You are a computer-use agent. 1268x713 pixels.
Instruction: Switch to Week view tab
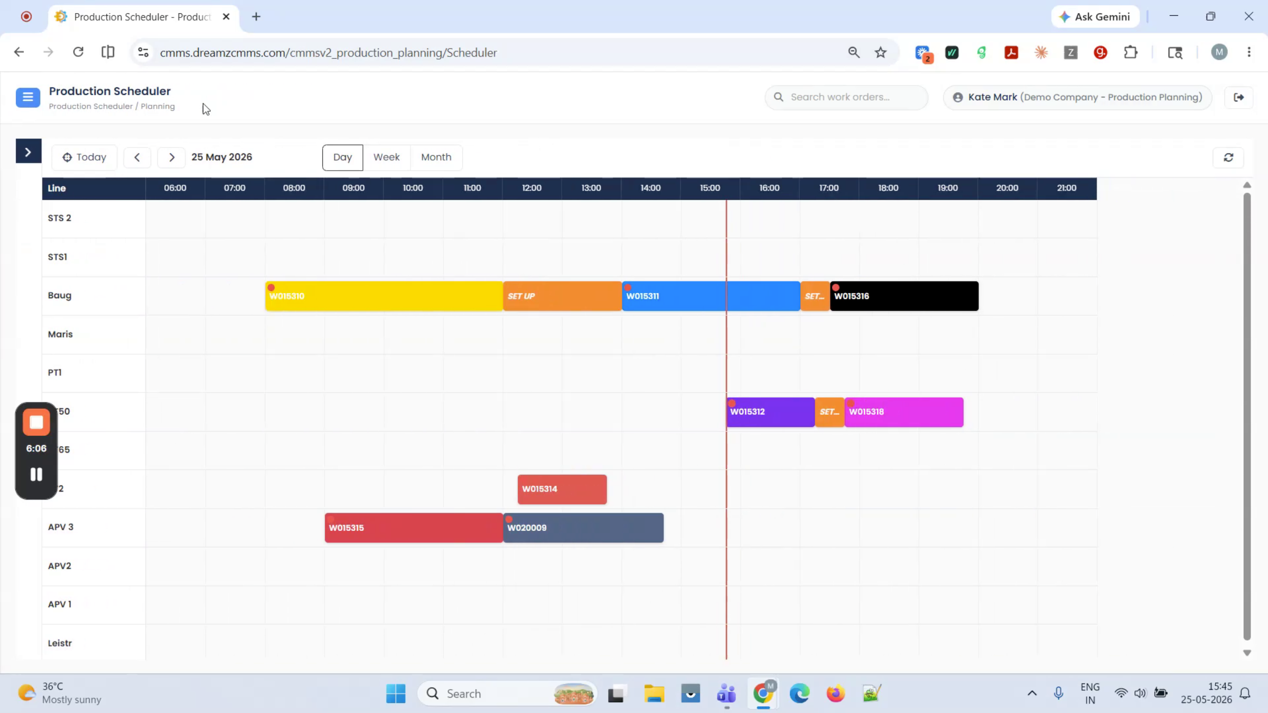tap(386, 157)
